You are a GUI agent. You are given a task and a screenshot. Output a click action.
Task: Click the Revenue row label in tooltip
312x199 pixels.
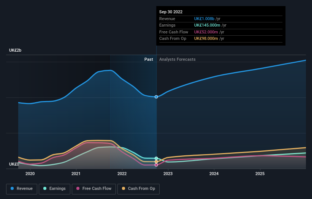[167, 19]
